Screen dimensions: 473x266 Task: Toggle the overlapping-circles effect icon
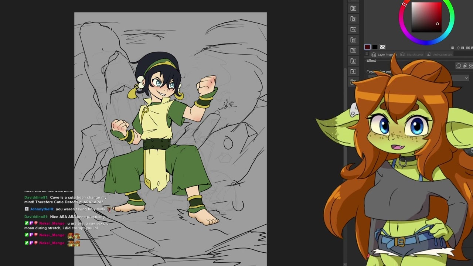tap(465, 66)
